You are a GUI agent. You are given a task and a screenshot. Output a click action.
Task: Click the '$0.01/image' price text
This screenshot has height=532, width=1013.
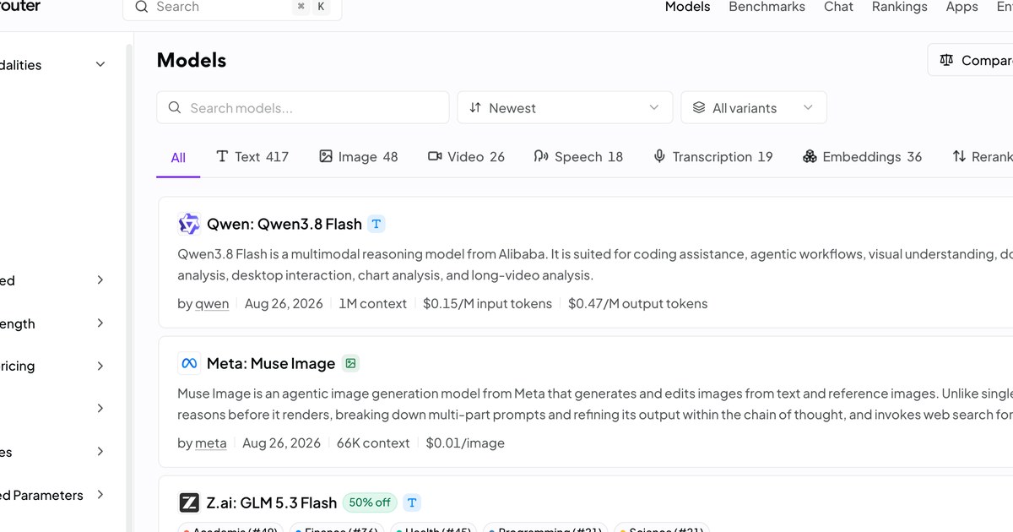465,443
